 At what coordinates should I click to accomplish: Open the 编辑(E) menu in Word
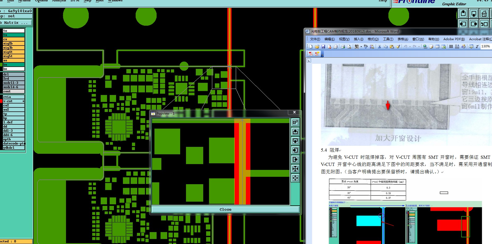coord(329,39)
